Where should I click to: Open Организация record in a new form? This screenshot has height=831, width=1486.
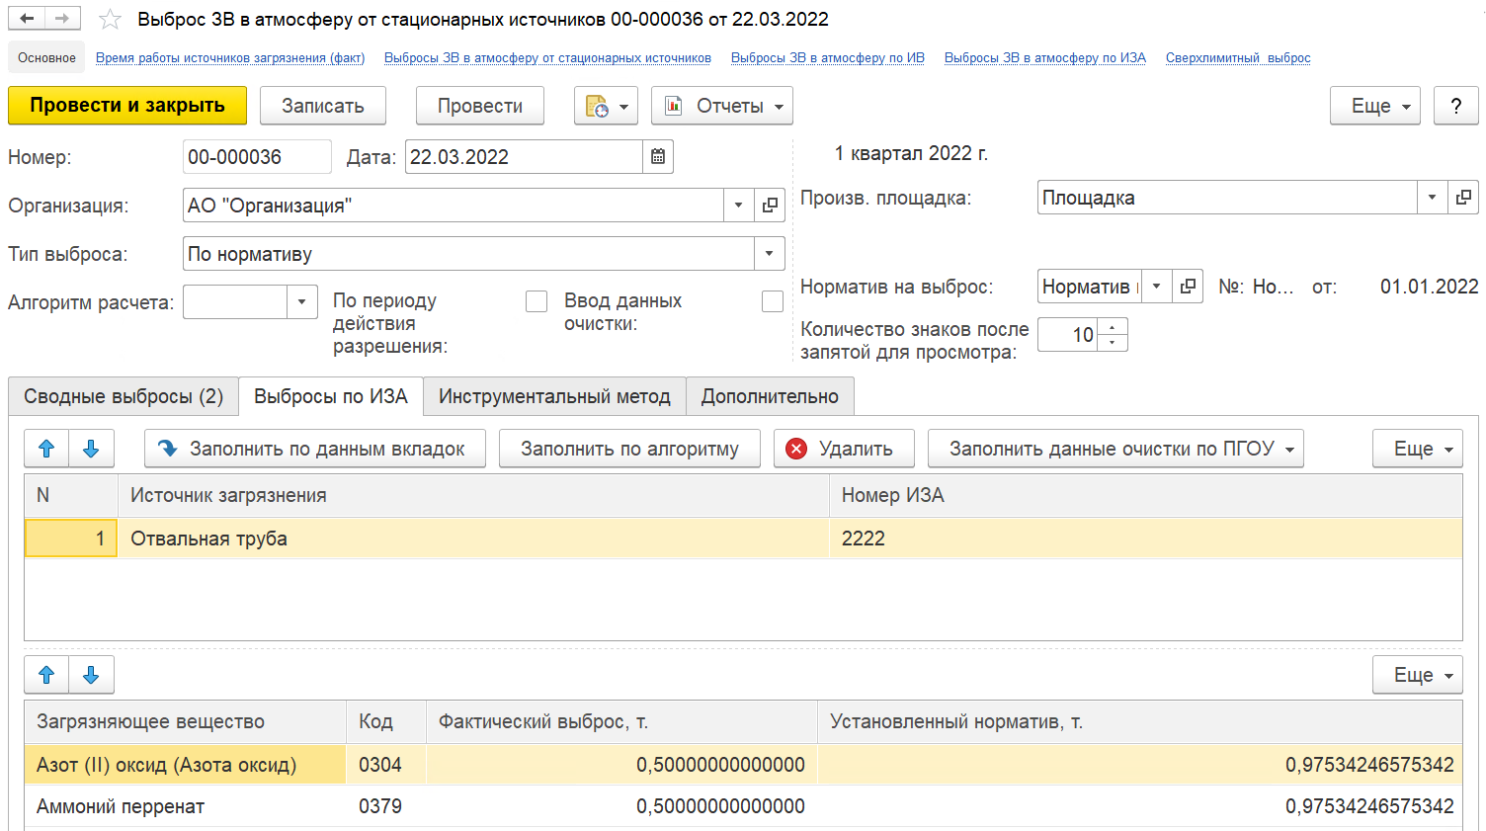pyautogui.click(x=770, y=206)
